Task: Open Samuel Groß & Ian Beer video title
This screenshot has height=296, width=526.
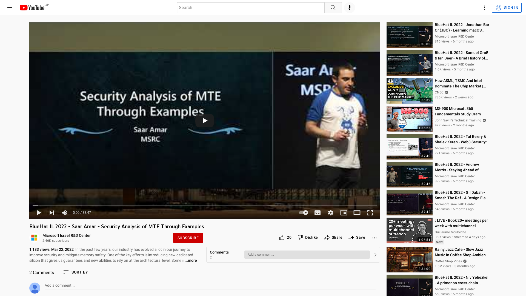Action: pos(462,55)
